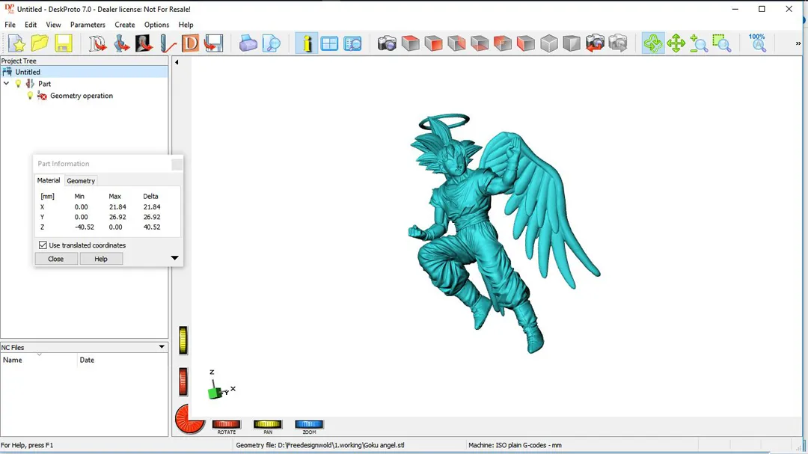Click the red vertical thumbwheel slider
This screenshot has height=454, width=808.
click(183, 382)
